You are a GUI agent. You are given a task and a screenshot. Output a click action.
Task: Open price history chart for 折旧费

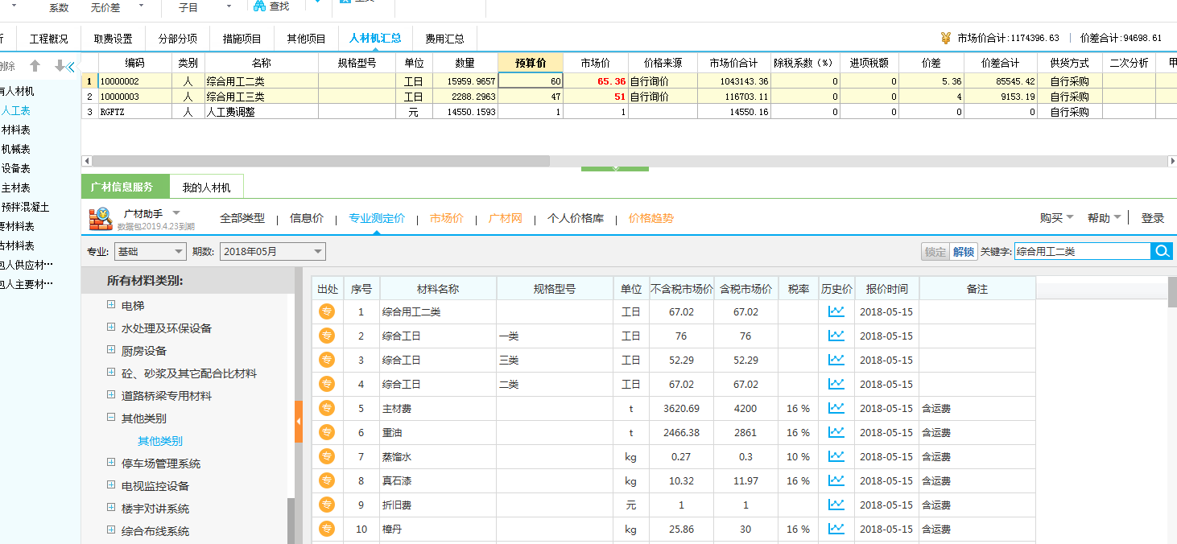pyautogui.click(x=836, y=505)
